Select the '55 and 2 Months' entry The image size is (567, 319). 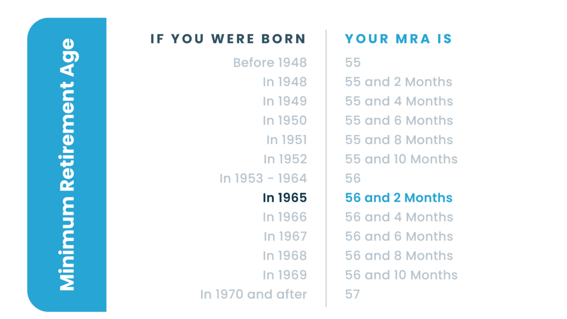tap(399, 82)
